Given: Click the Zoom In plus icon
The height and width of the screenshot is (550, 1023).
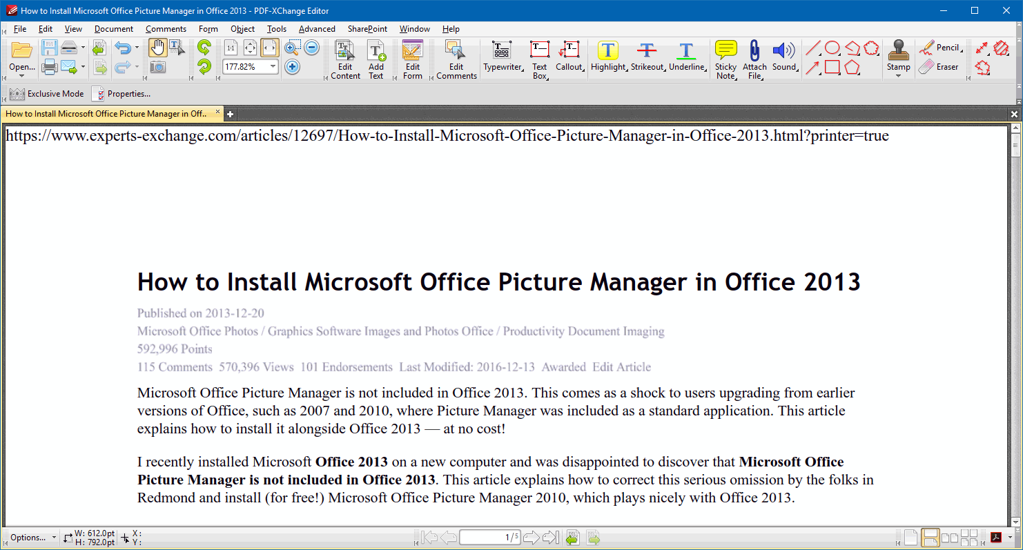Looking at the screenshot, I should coord(292,67).
